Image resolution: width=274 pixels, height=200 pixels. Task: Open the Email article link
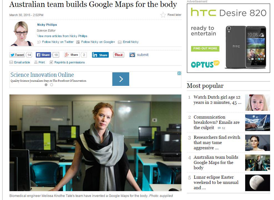coord(20,62)
